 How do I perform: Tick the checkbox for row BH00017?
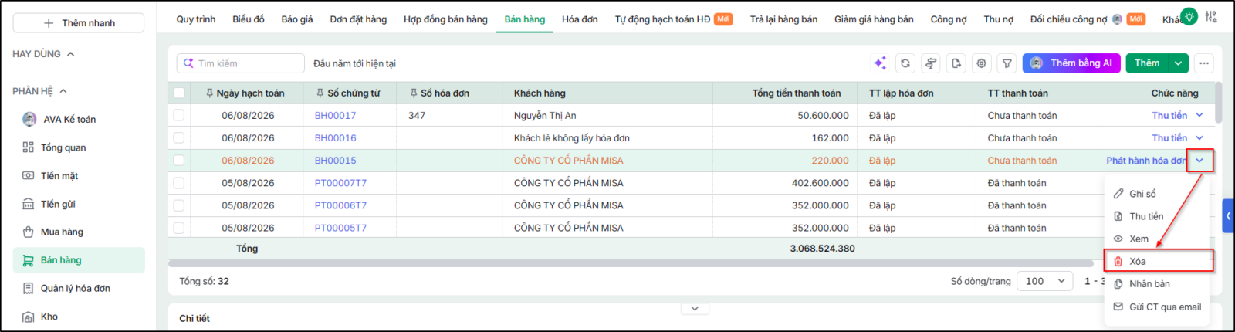179,115
